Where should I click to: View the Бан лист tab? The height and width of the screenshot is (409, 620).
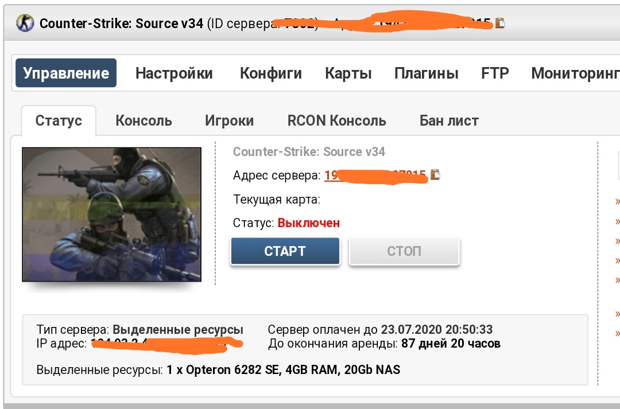(449, 120)
